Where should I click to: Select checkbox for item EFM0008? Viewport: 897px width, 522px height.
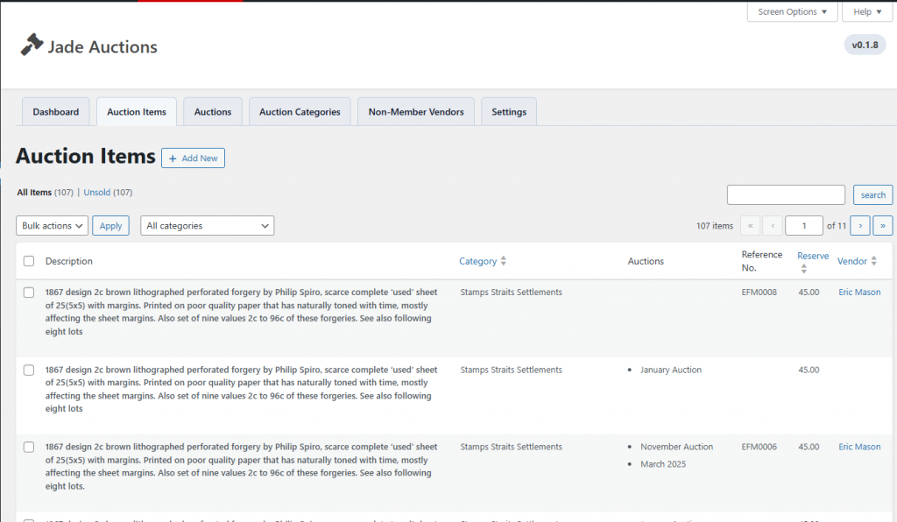29,293
